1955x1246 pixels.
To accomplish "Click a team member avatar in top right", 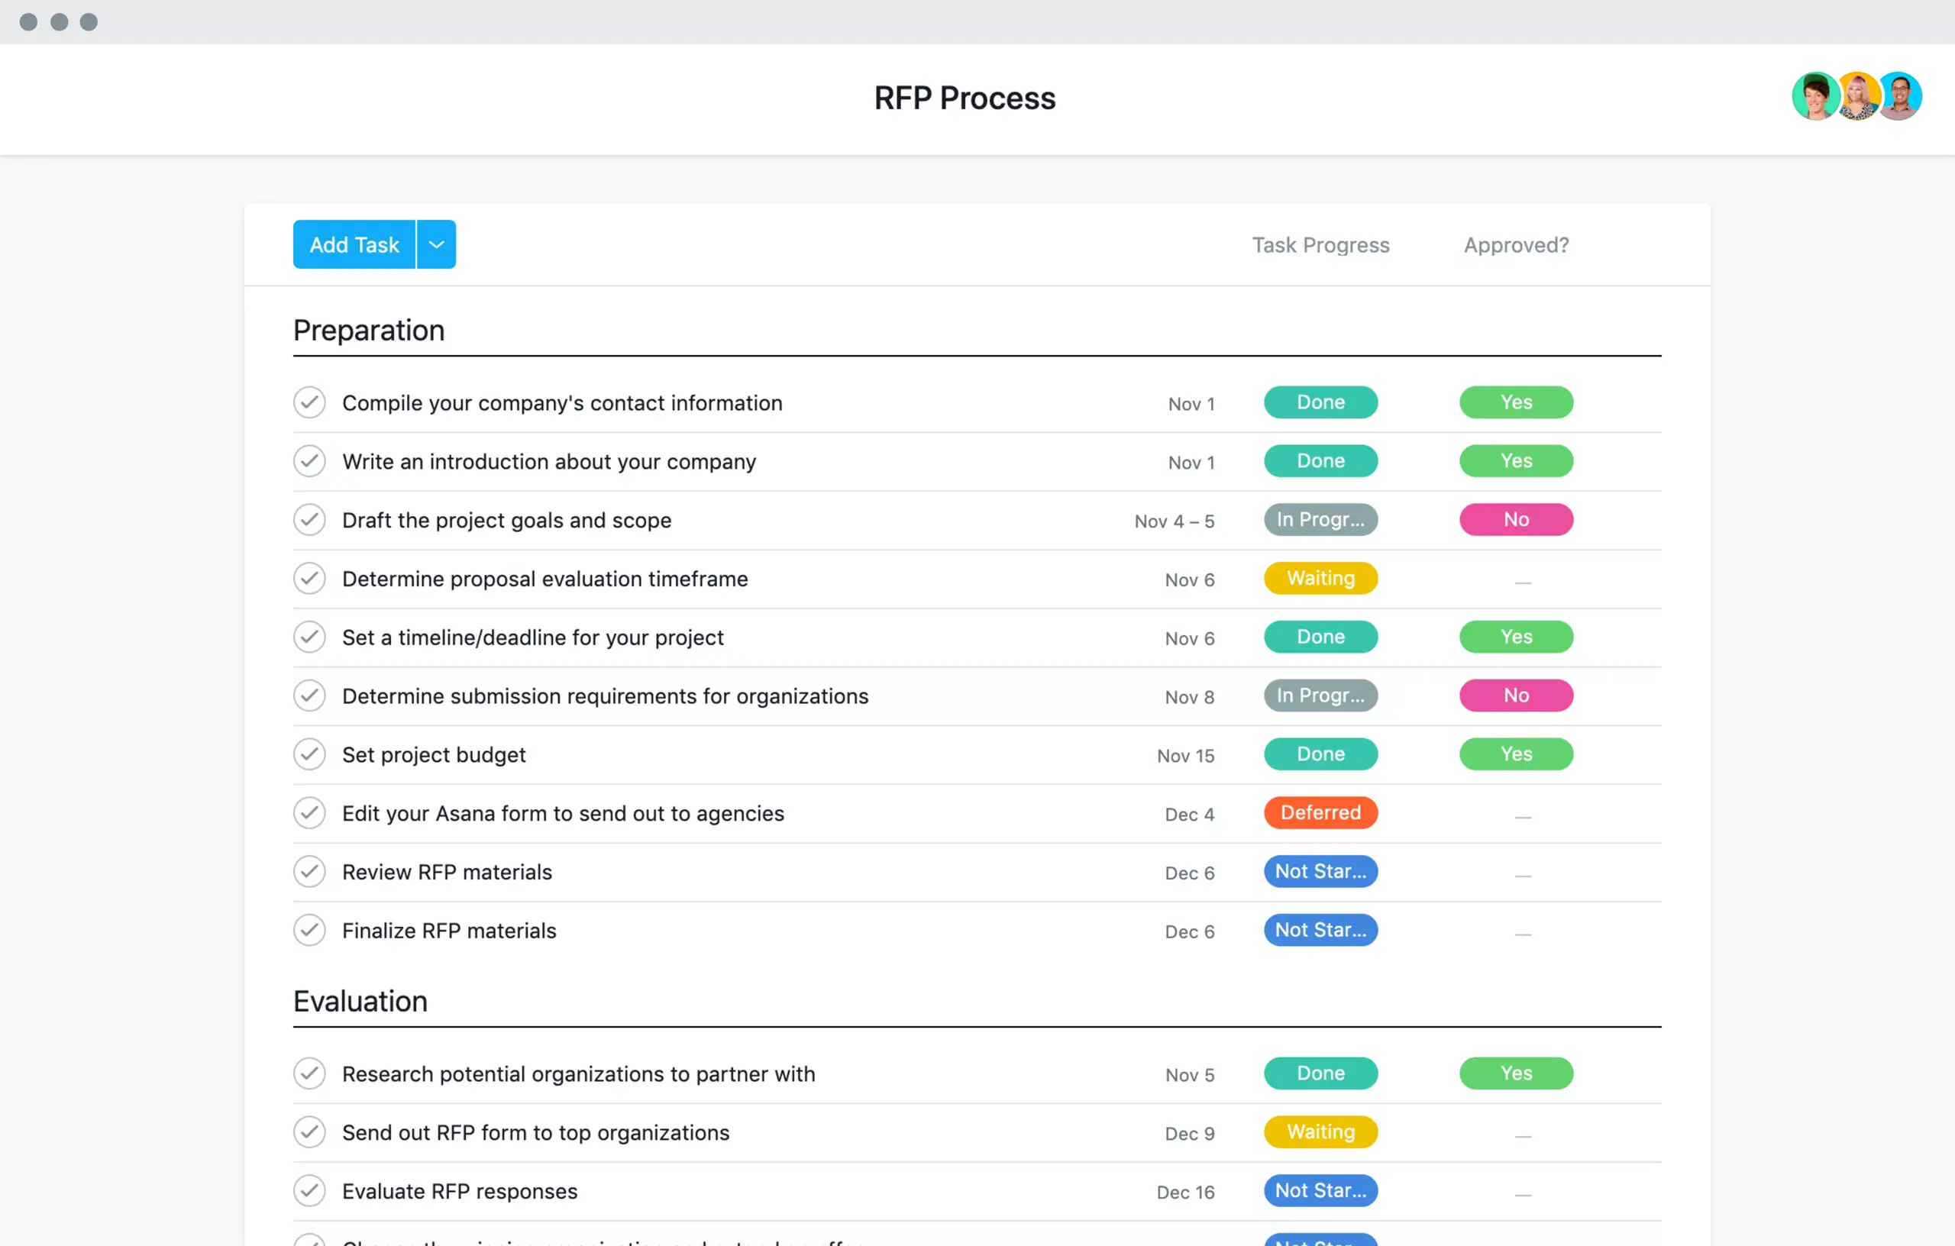I will 1815,97.
